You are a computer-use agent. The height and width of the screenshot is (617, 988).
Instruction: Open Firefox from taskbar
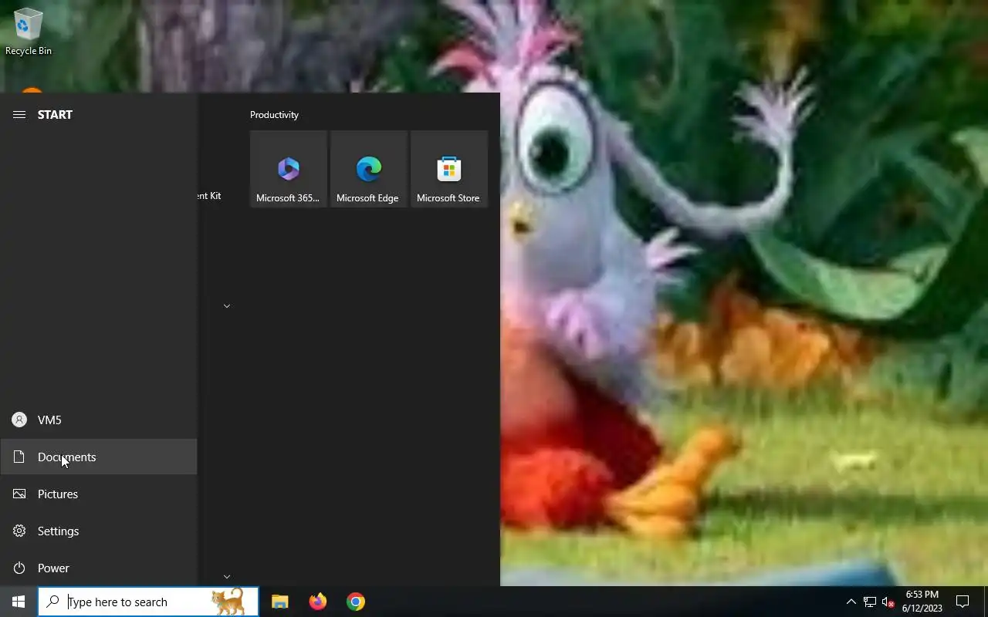pos(318,602)
